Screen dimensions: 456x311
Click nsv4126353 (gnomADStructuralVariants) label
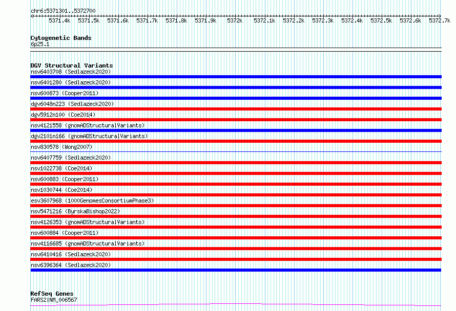pos(88,222)
